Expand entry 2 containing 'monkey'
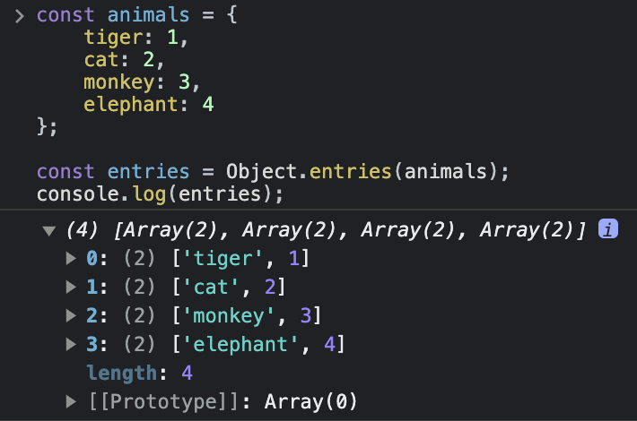This screenshot has width=637, height=421. coord(71,315)
